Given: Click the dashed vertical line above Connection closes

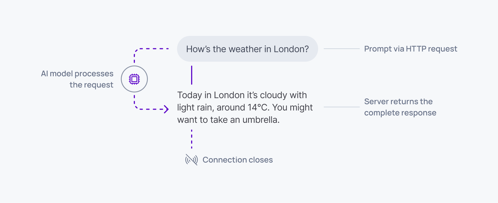Looking at the screenshot, I should [x=192, y=139].
